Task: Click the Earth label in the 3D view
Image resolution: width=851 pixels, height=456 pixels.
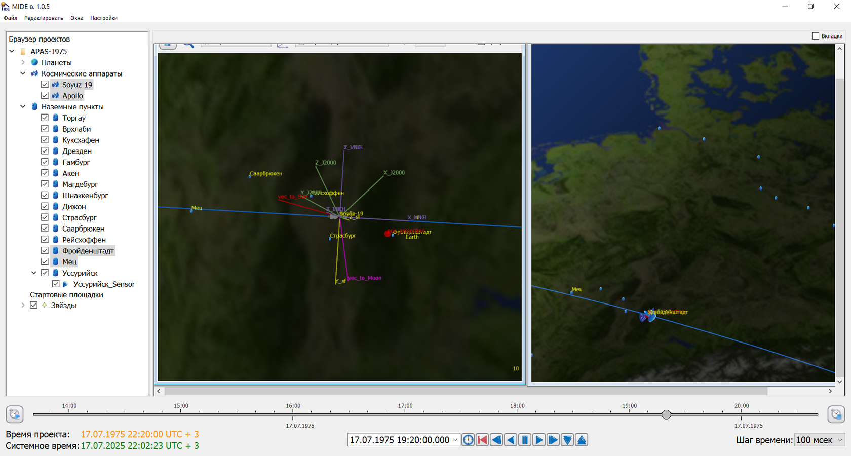Action: tap(412, 237)
